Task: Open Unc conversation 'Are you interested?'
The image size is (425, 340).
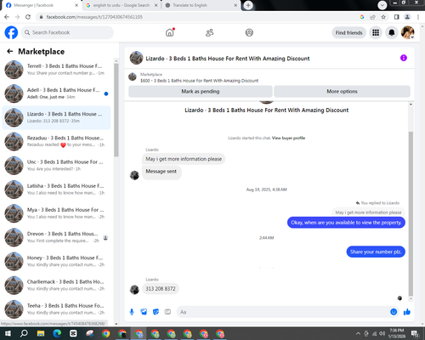Action: click(56, 166)
